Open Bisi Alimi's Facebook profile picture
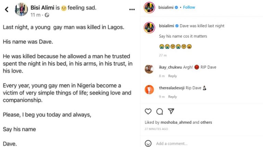Image resolution: width=263 pixels, height=147 pixels. coord(21,9)
